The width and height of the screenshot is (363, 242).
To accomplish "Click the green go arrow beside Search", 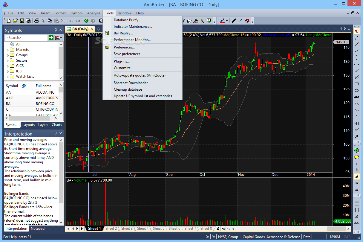I will (x=51, y=38).
